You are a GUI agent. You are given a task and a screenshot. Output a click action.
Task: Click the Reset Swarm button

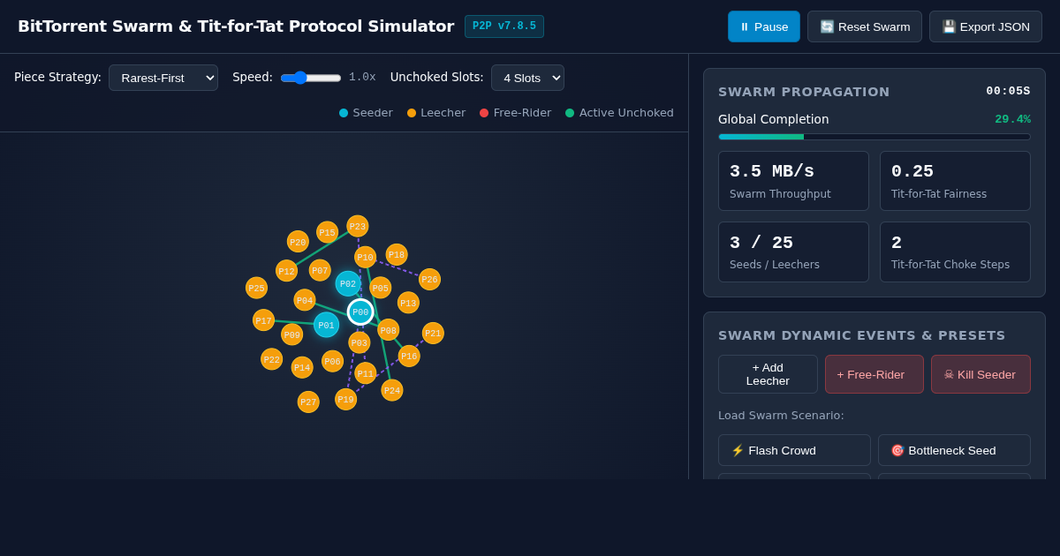(865, 26)
